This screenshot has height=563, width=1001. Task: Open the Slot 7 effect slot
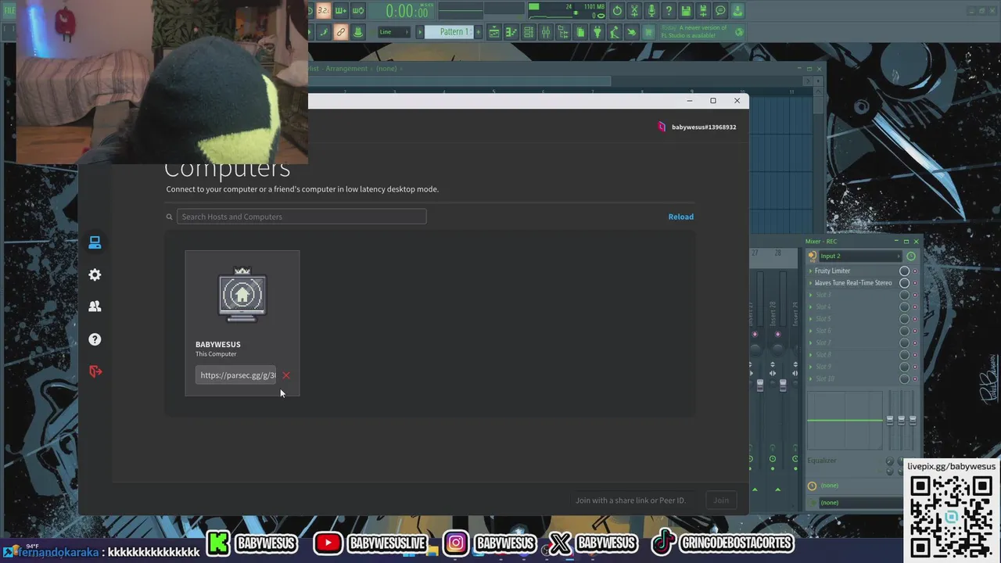click(852, 342)
